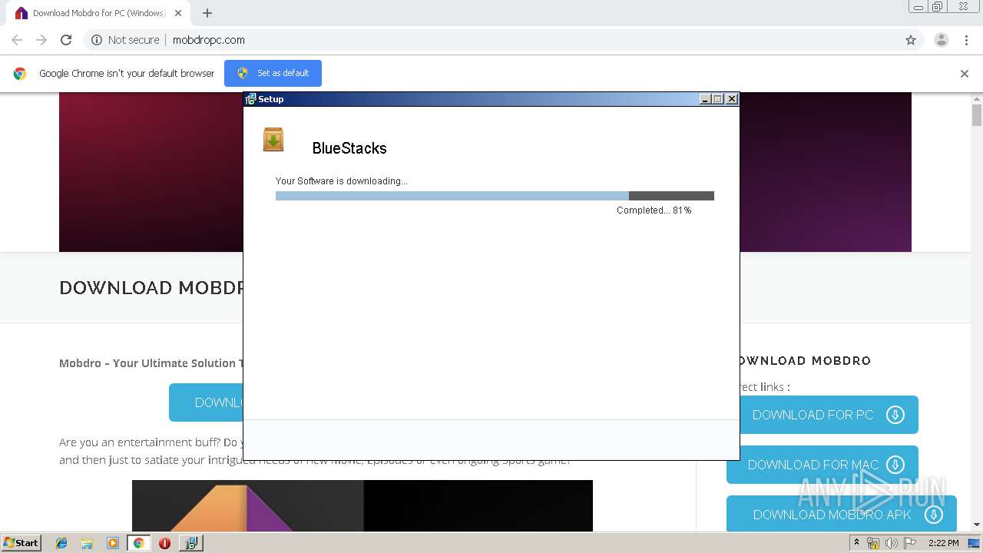Click the download arrow icon on DOWNLOAD MOBDRO APK

click(933, 515)
